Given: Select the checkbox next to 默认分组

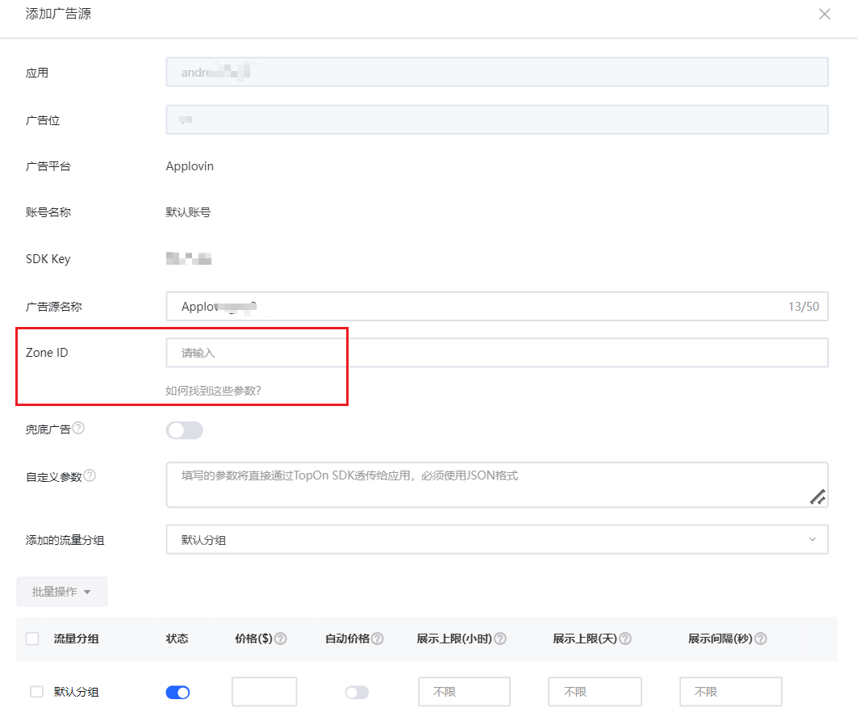Looking at the screenshot, I should point(36,692).
